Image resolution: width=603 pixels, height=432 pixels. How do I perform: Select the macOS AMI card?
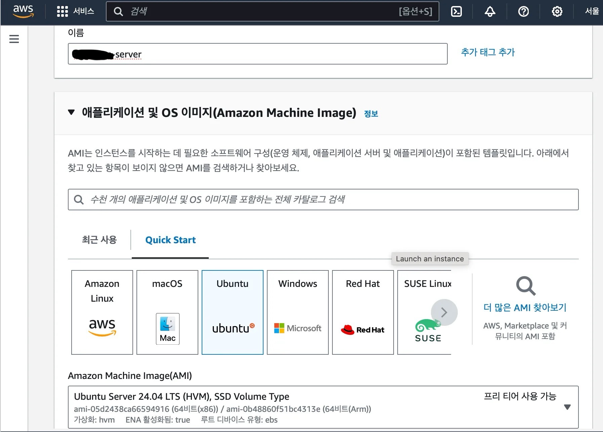(167, 312)
